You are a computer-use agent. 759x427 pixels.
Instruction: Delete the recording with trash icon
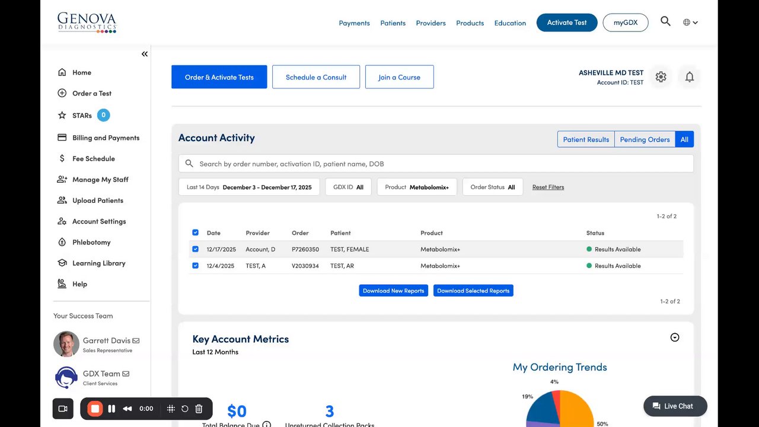199,409
